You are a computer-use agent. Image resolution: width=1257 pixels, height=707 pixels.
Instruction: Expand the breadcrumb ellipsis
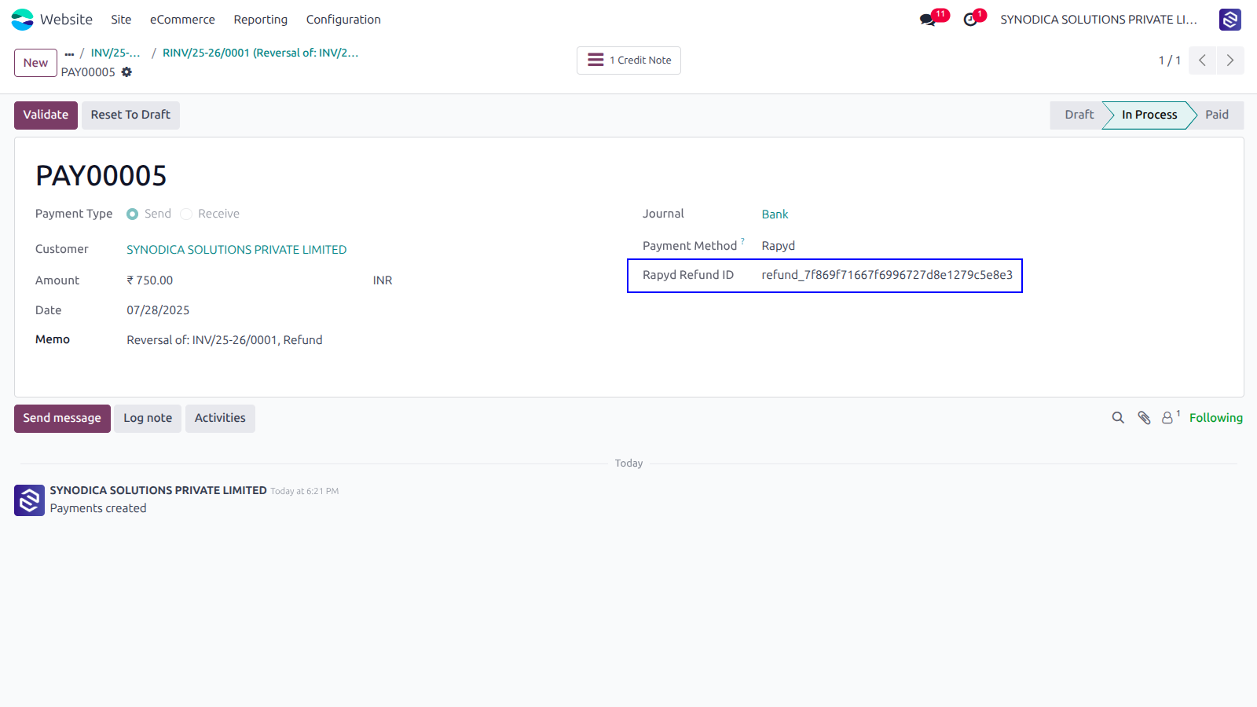point(69,53)
